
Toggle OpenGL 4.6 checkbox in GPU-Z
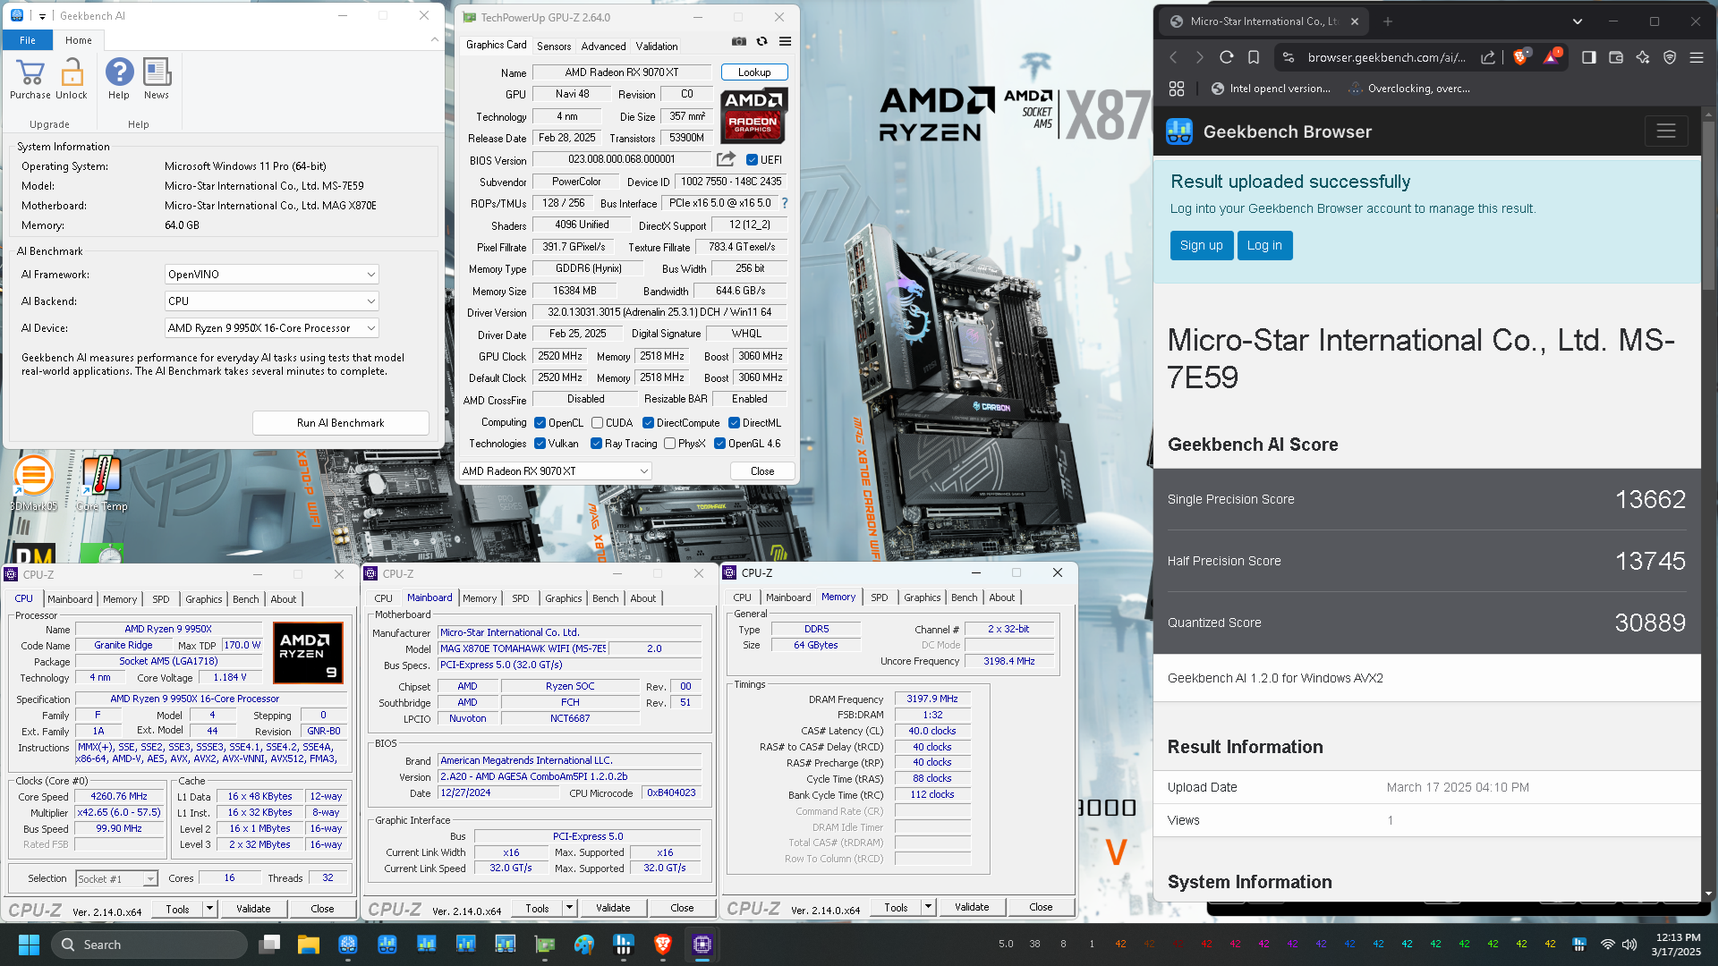pyautogui.click(x=719, y=444)
